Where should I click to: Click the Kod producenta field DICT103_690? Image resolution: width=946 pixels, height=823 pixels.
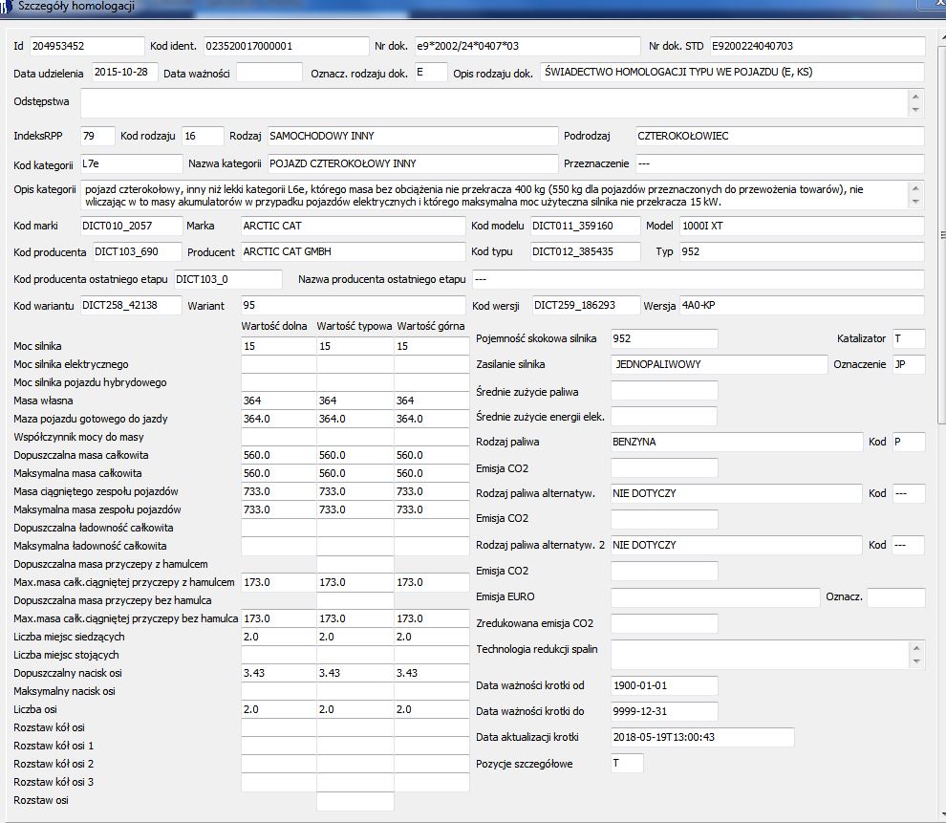[137, 251]
